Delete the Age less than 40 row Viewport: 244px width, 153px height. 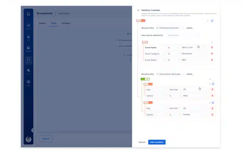point(212,108)
